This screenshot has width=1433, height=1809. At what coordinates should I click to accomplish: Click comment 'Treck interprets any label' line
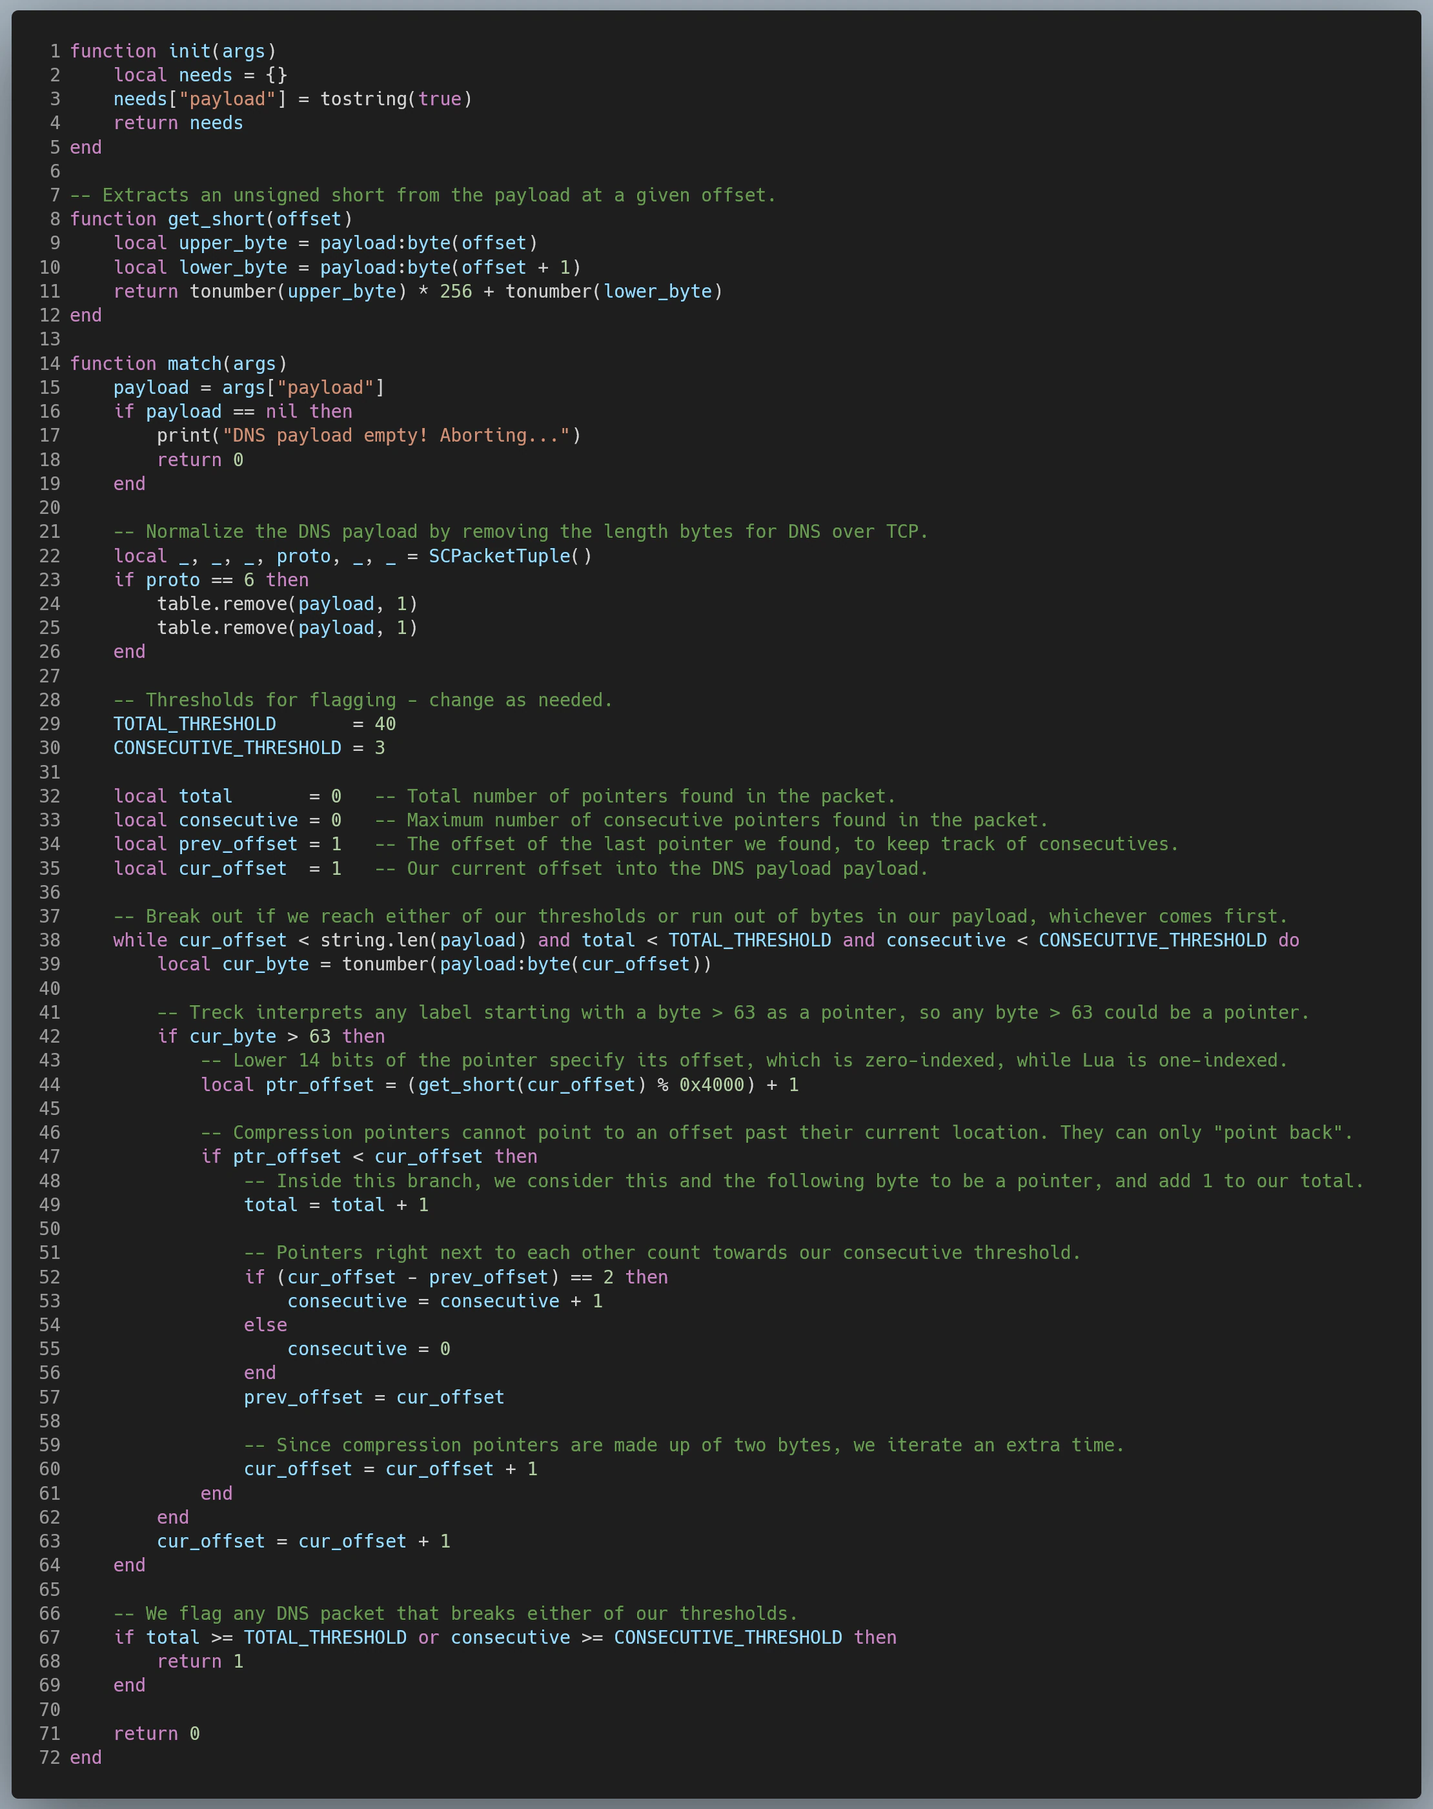[734, 1013]
